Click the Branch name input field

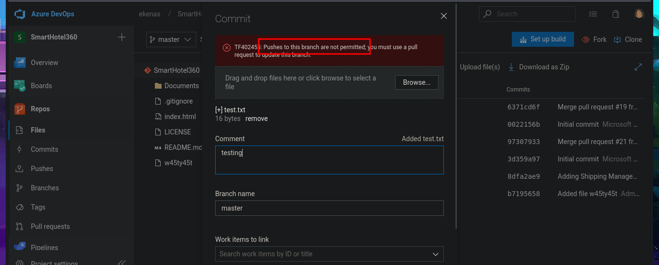[329, 208]
